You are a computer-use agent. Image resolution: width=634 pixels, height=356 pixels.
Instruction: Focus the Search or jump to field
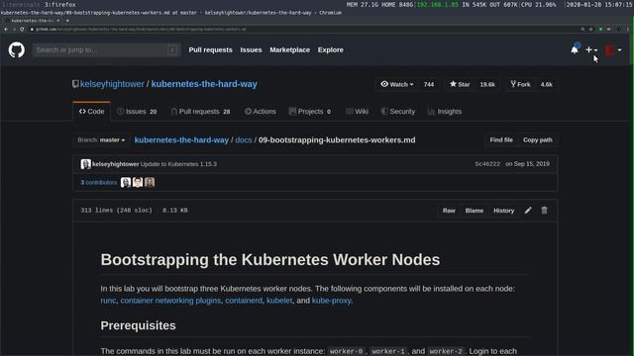(x=107, y=50)
